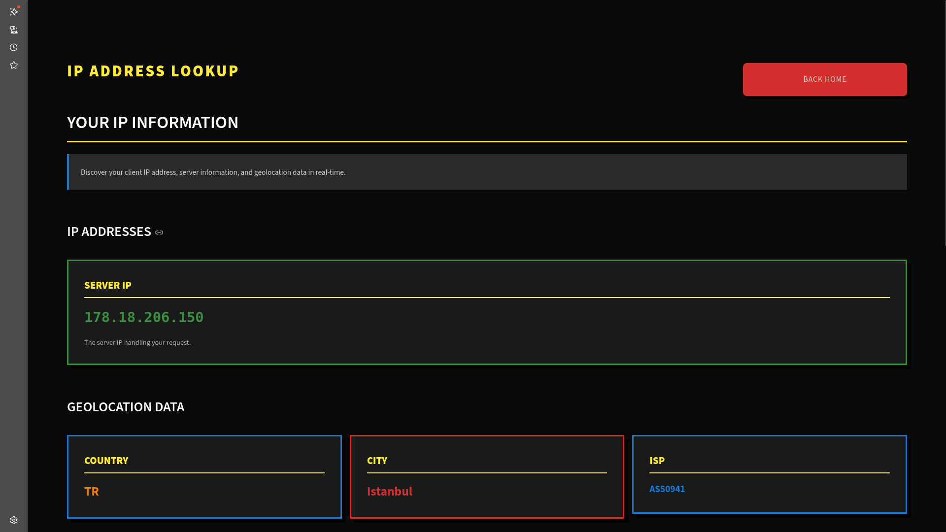Click the ISP geolocation card
946x532 pixels.
(x=769, y=474)
